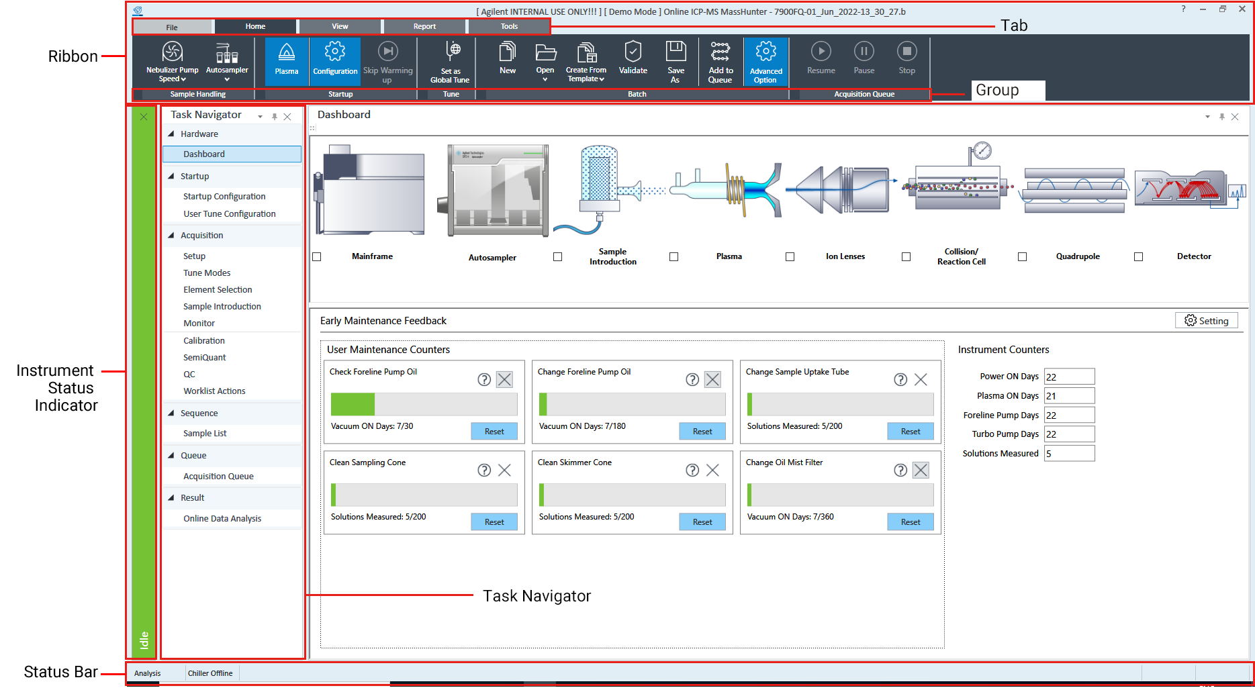Open Task Navigator panel options dropdown

tap(260, 117)
